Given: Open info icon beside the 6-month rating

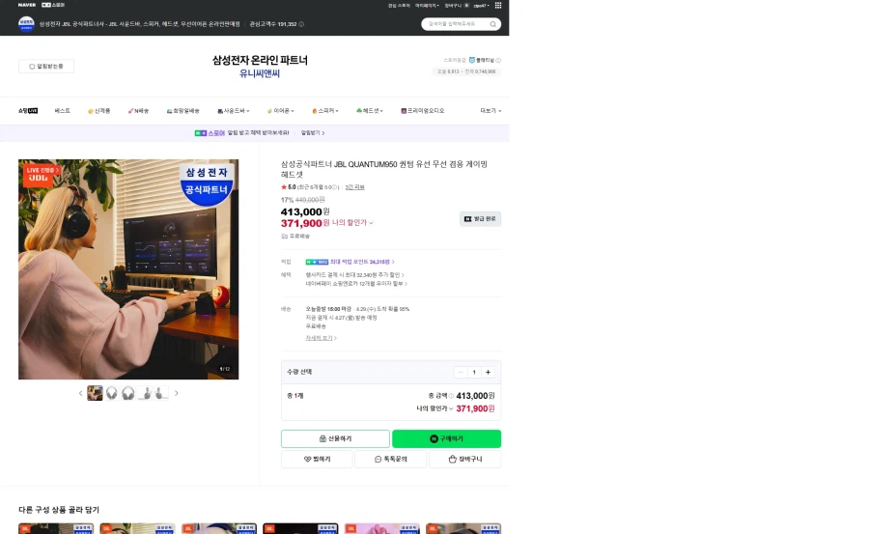Looking at the screenshot, I should pos(335,187).
